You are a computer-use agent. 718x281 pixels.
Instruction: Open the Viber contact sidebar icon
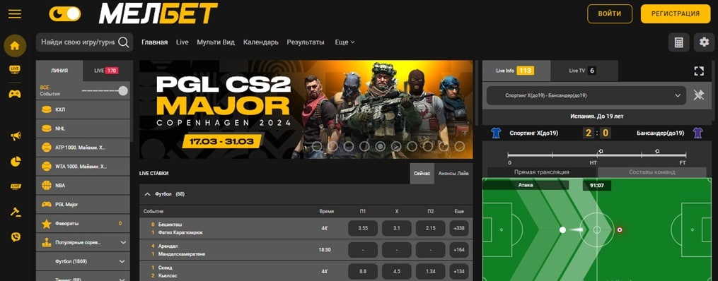coord(16,237)
